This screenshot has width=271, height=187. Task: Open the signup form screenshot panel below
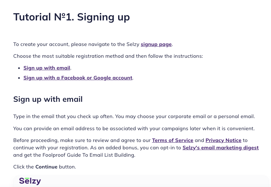[x=141, y=181]
